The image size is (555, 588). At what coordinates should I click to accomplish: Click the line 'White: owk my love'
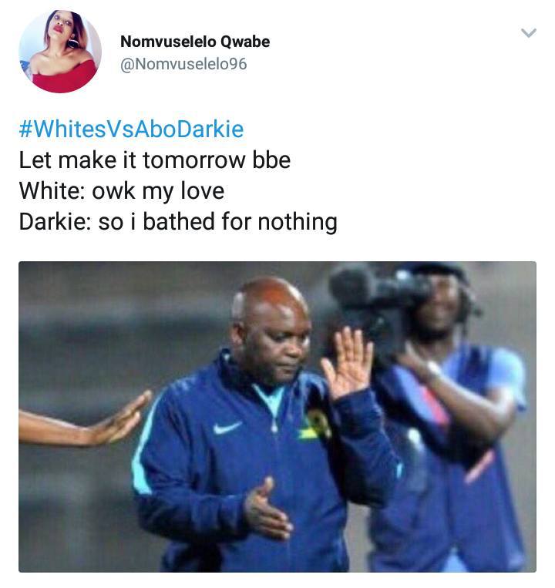tap(122, 191)
